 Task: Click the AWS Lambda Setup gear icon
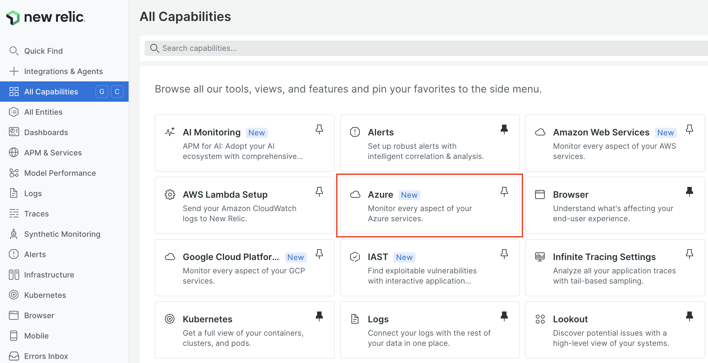pyautogui.click(x=170, y=194)
